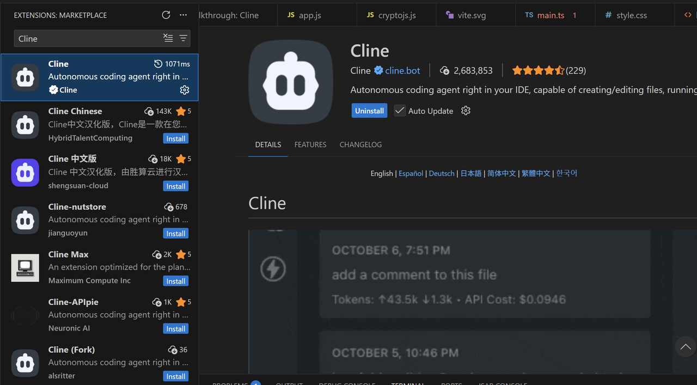Switch to the CHANGELOG tab

tap(360, 145)
